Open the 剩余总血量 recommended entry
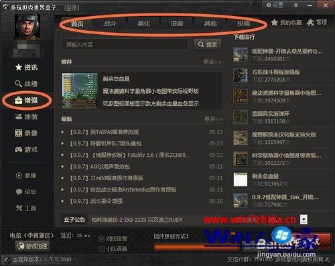Viewport: 335px width, 266px height. pyautogui.click(x=116, y=78)
